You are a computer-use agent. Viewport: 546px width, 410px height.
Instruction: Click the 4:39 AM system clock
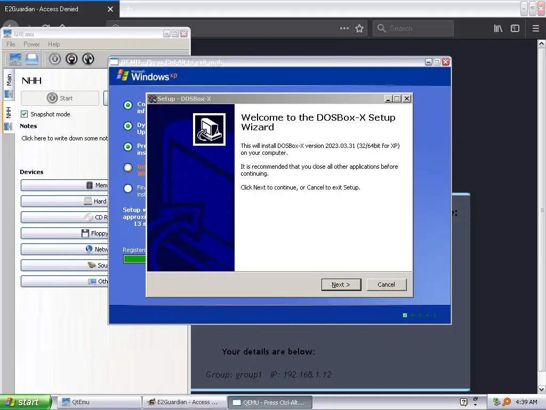(526, 402)
